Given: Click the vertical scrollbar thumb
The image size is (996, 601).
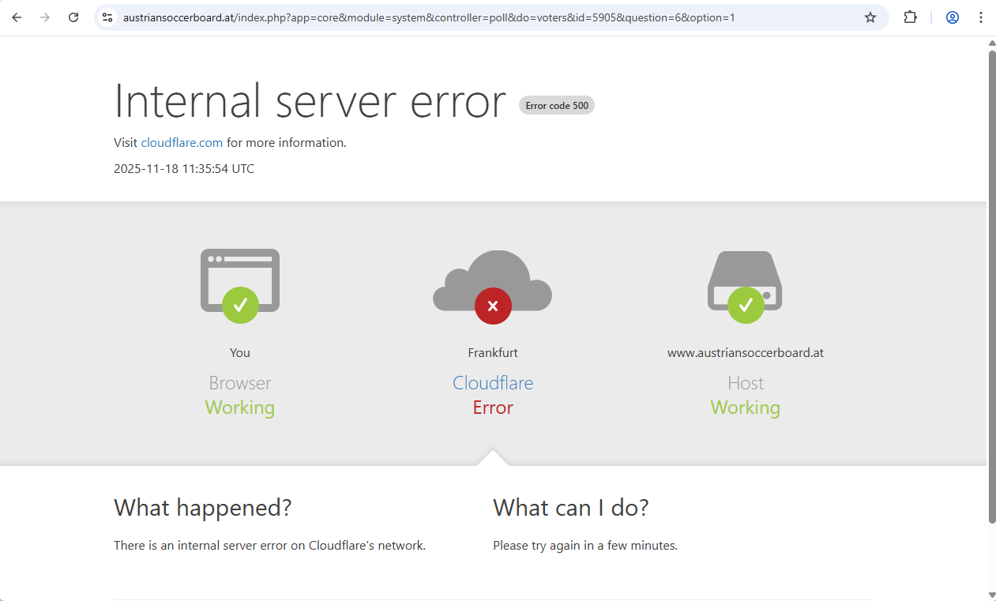Looking at the screenshot, I should (992, 284).
